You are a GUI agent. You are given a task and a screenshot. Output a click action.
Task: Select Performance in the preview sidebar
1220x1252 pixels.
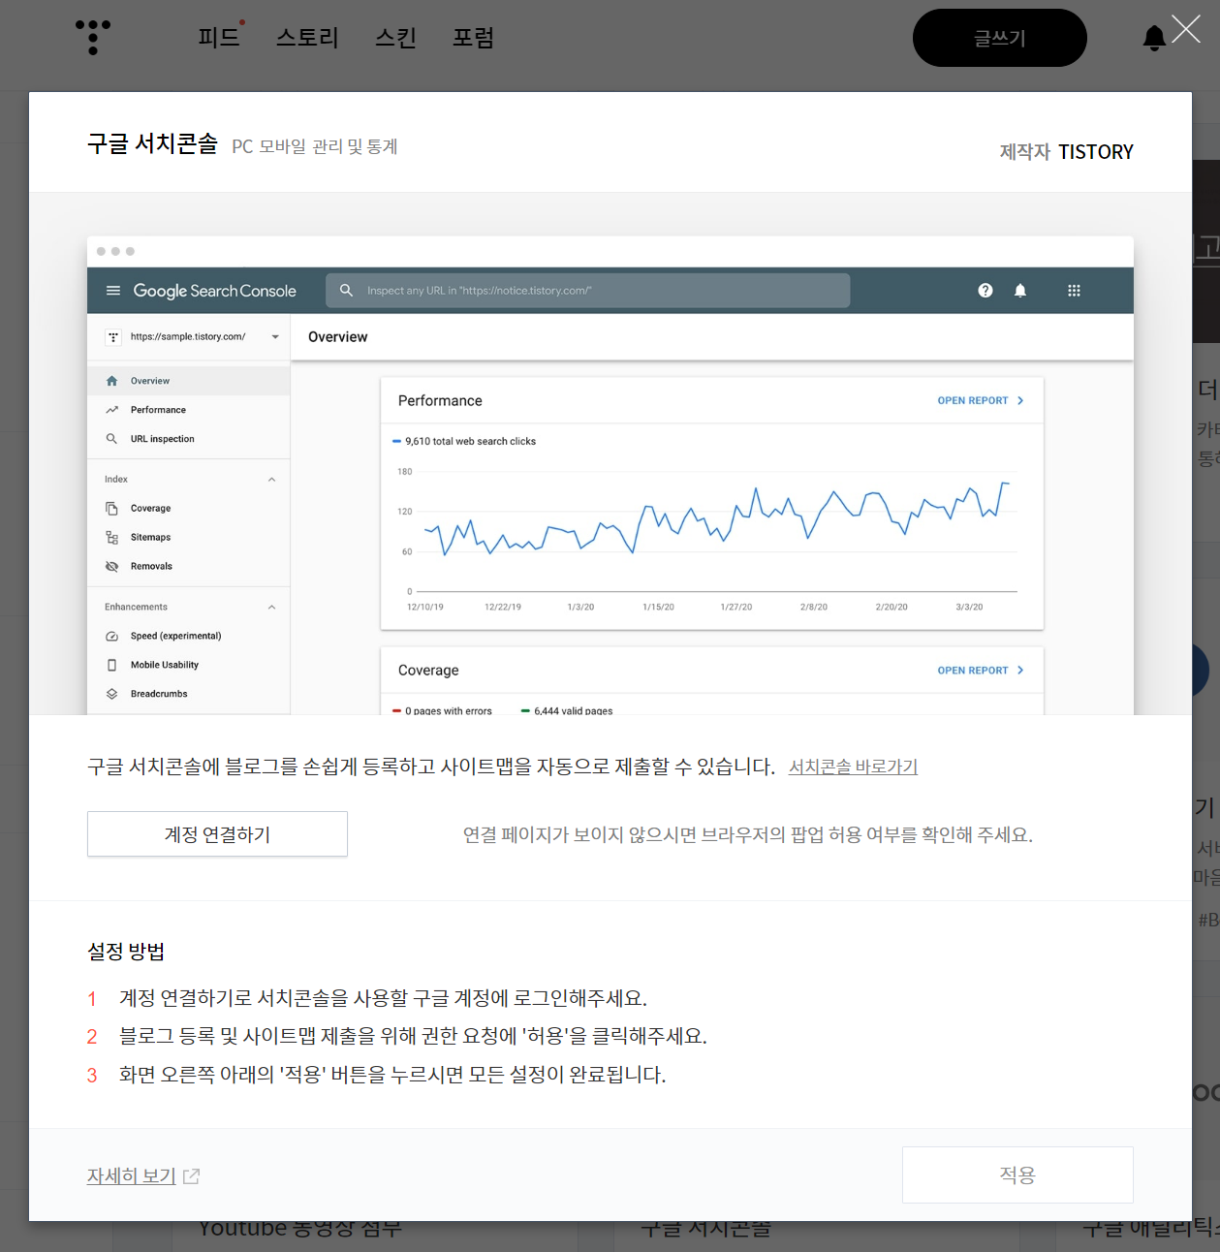pyautogui.click(x=189, y=410)
